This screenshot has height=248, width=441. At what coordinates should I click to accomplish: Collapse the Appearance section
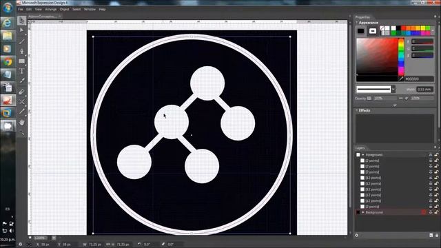[357, 23]
